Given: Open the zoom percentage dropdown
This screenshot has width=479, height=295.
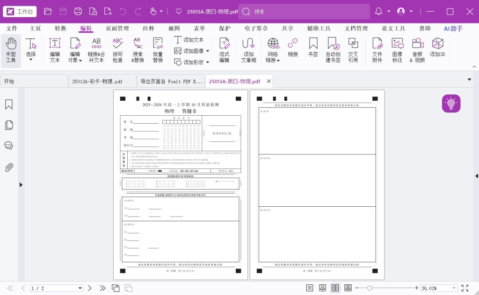Looking at the screenshot, I should 453,288.
